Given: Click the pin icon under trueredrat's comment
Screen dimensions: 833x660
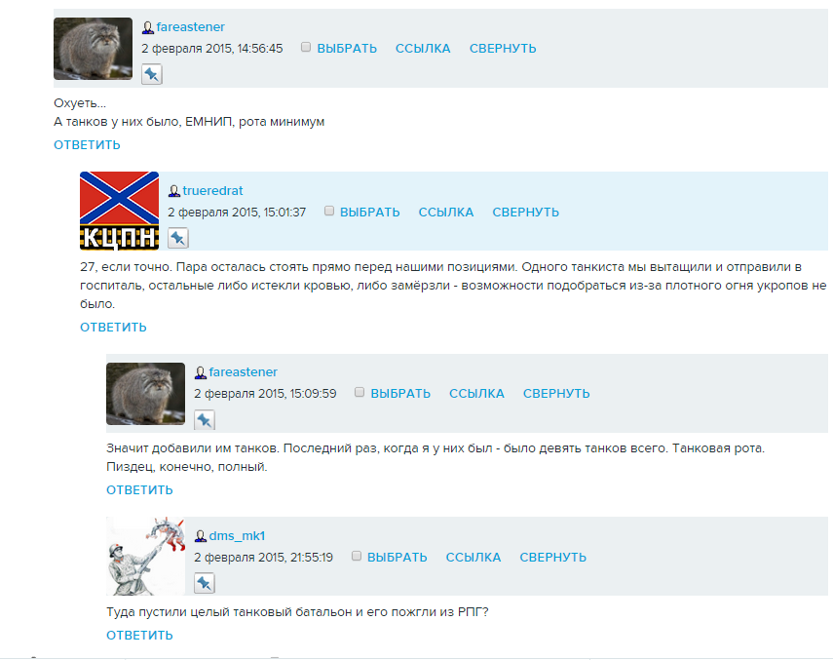Looking at the screenshot, I should 178,238.
